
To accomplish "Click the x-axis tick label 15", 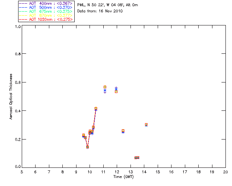I will coord(158,172).
